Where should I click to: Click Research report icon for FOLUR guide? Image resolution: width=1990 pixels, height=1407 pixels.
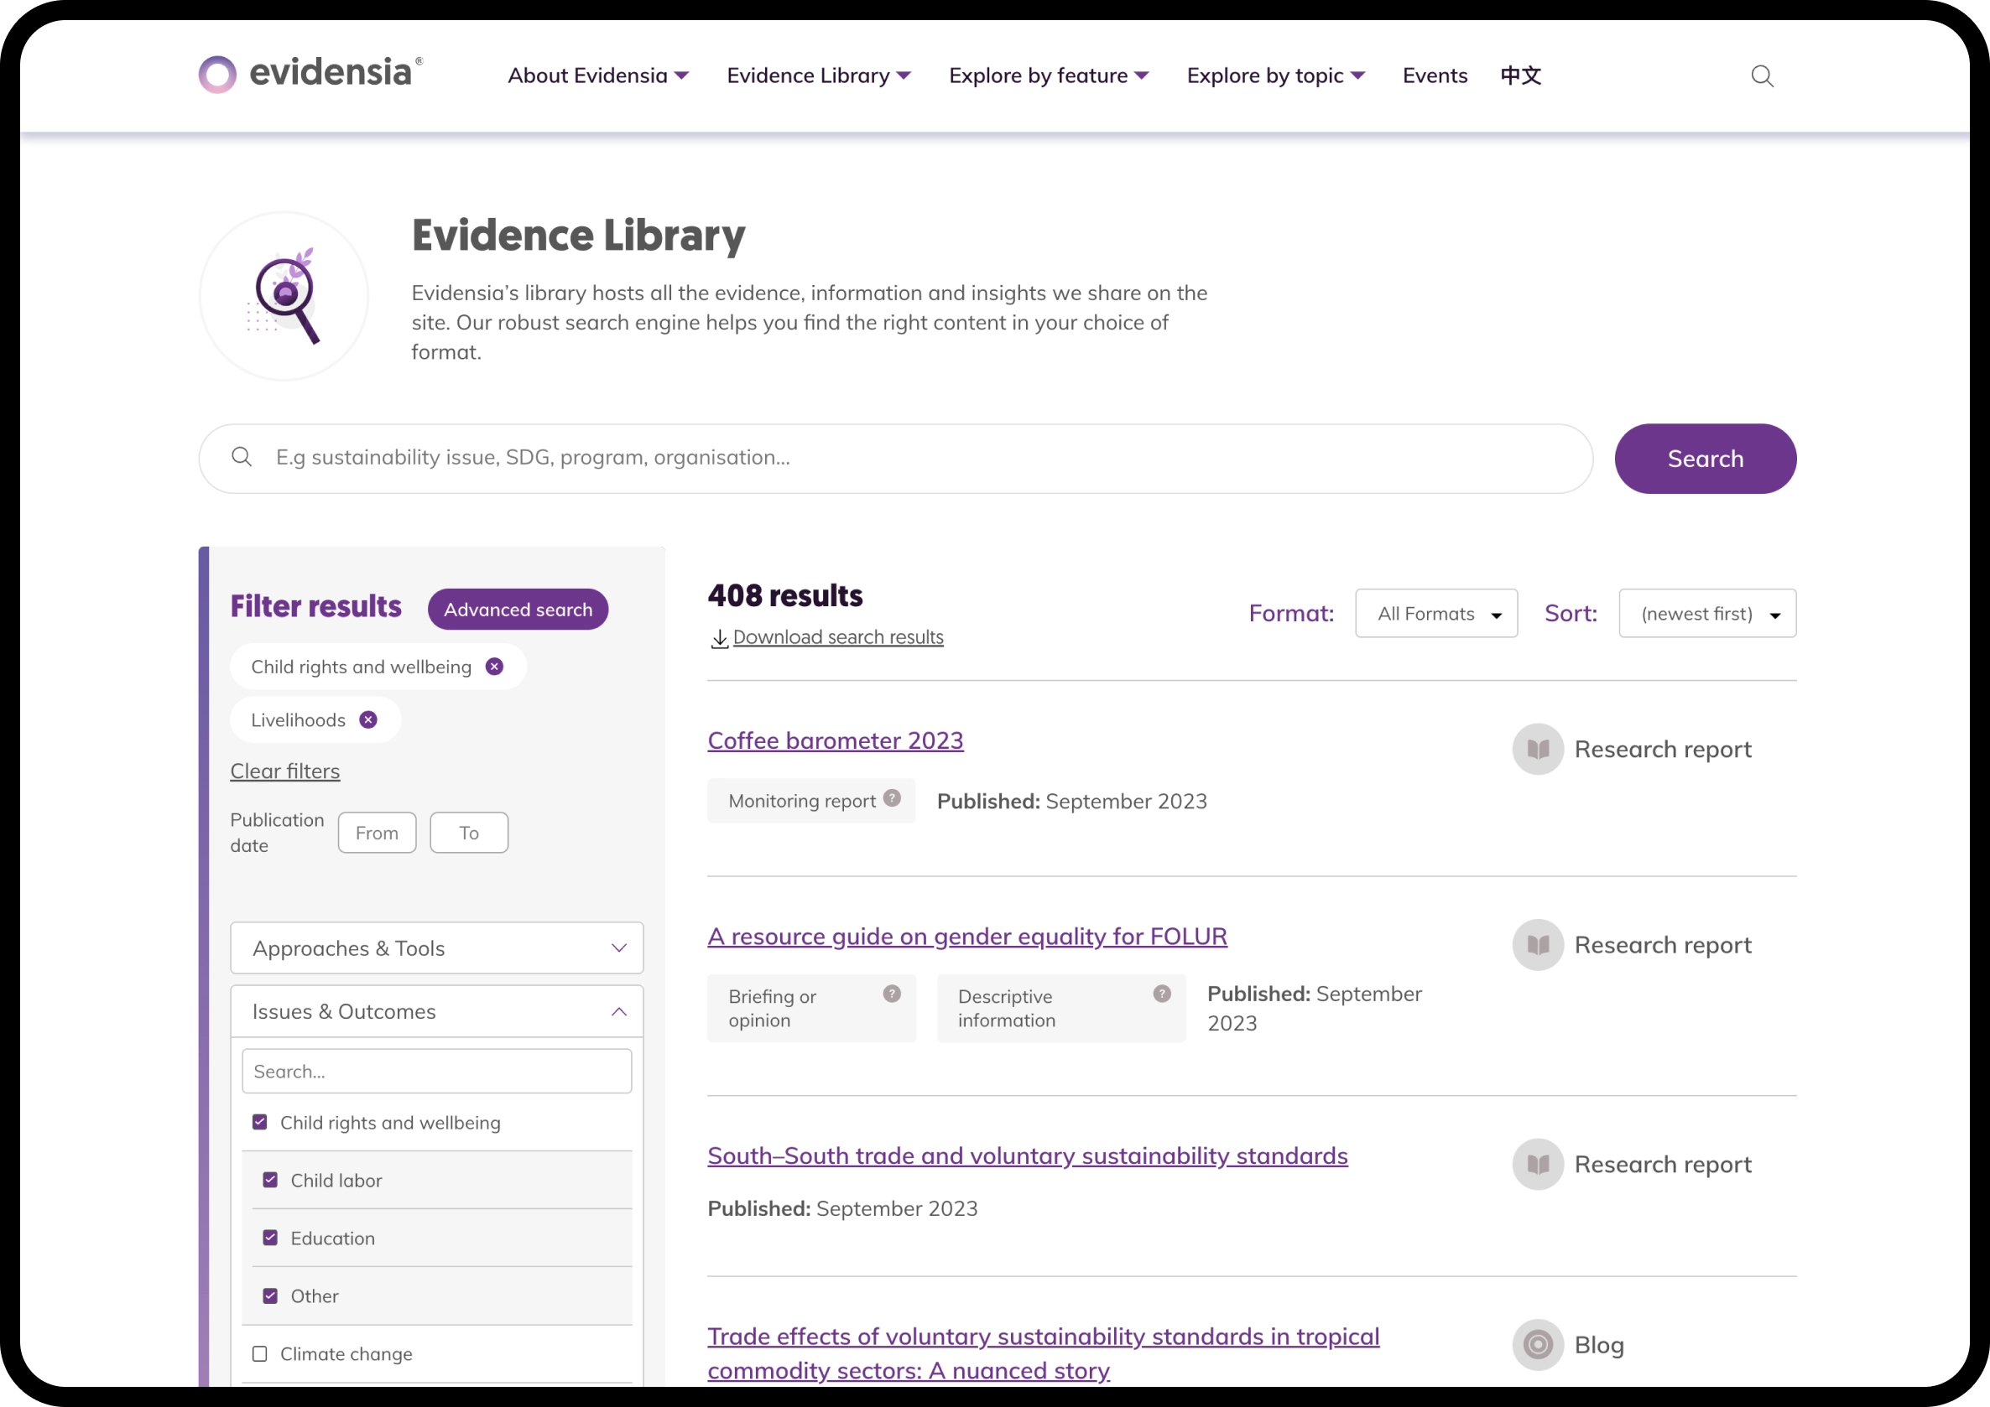[x=1538, y=945]
